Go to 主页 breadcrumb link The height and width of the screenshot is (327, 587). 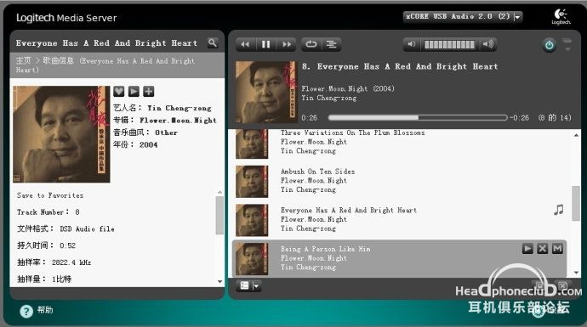pos(23,60)
